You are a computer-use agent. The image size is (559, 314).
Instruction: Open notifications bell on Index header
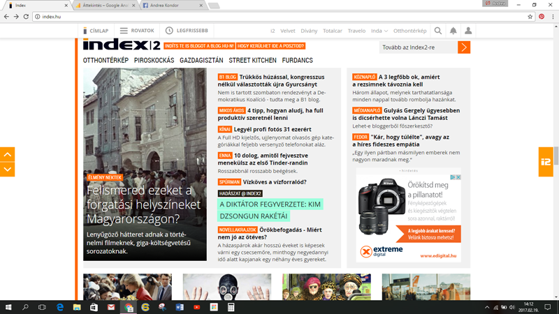(x=453, y=31)
